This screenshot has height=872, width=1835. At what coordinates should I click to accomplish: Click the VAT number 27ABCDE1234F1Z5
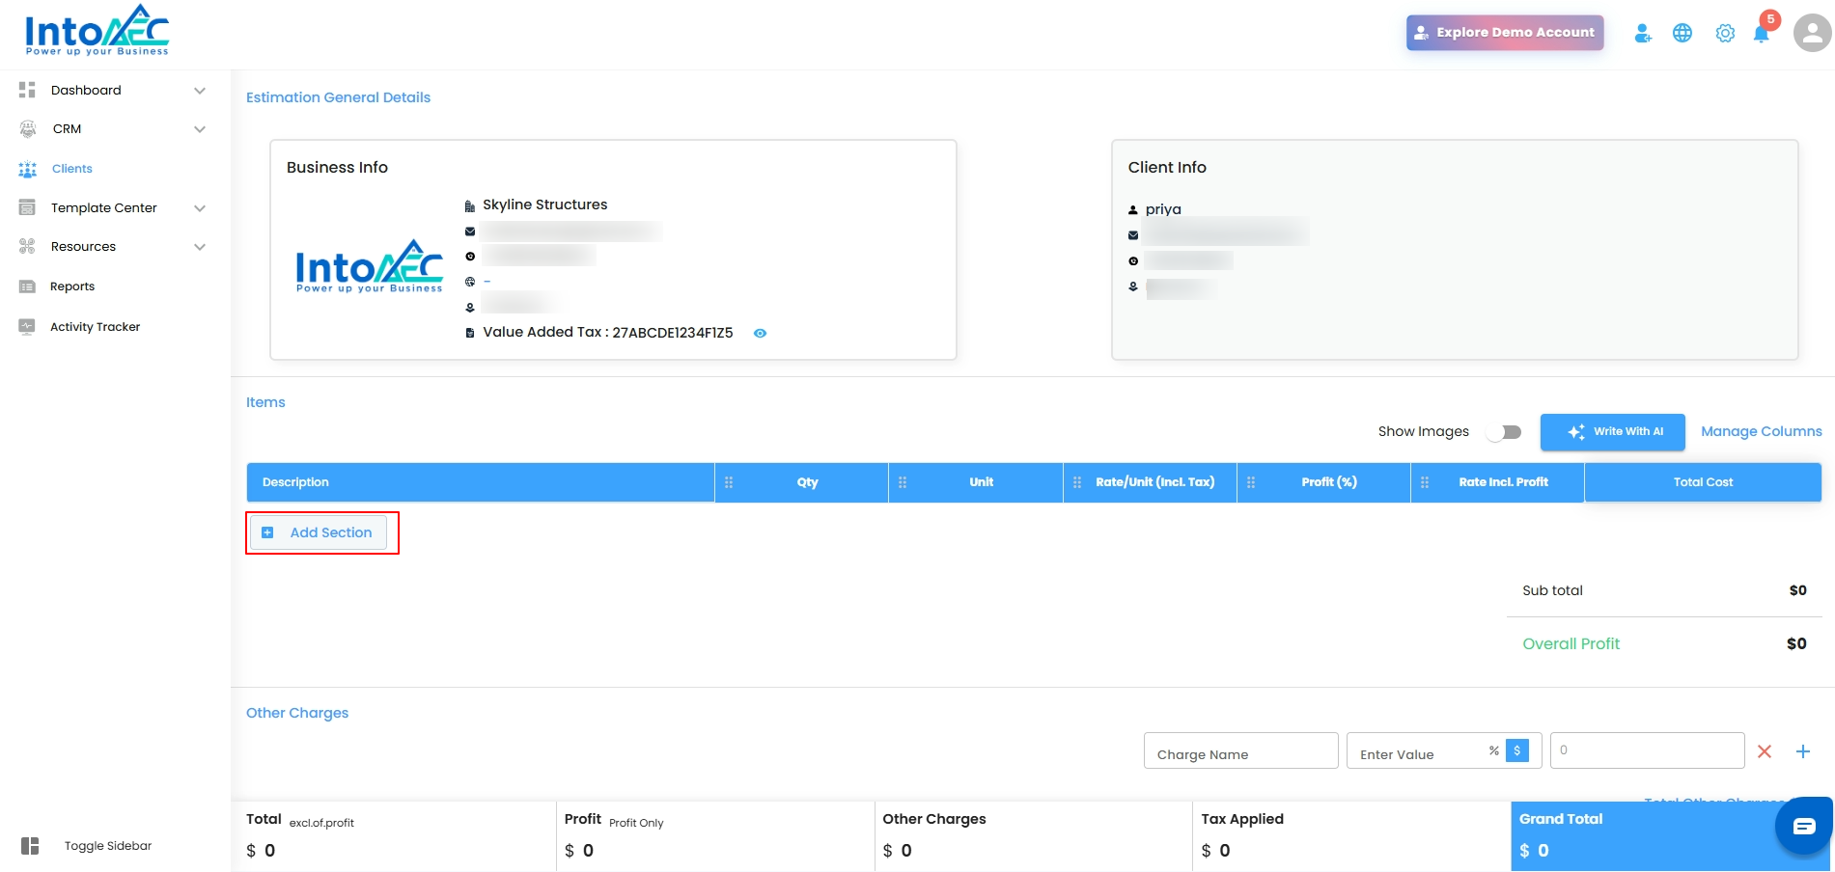673,333
